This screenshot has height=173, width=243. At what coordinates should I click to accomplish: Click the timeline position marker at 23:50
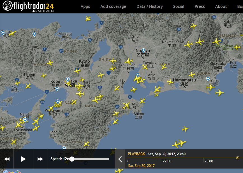click(x=237, y=158)
